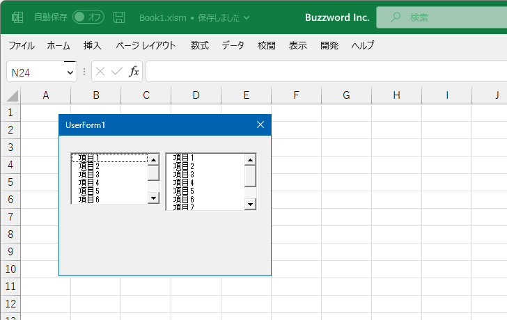
Task: Click the magnifier search icon
Action: (x=395, y=17)
